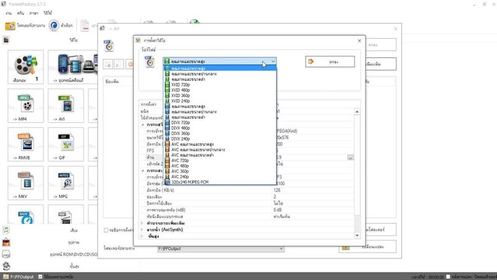This screenshot has height=280, width=497.
Task: Click settings list scrollbar up arrow
Action: pos(357,112)
